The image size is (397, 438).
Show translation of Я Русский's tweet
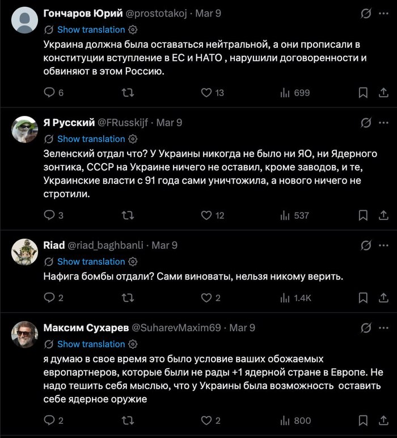91,139
